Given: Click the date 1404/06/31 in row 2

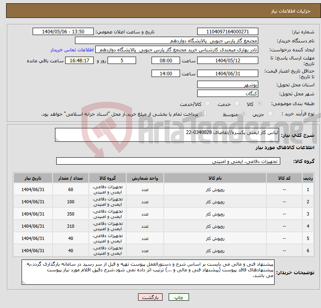Looking at the screenshot, I should coord(33,202).
